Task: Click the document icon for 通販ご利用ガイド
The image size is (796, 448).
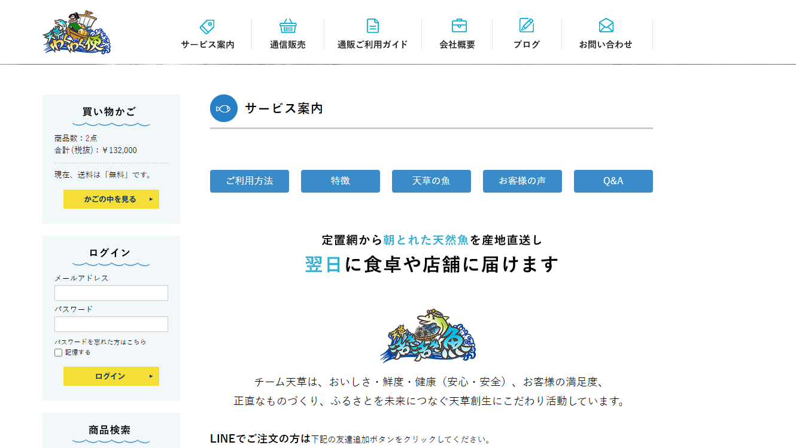Action: click(372, 26)
